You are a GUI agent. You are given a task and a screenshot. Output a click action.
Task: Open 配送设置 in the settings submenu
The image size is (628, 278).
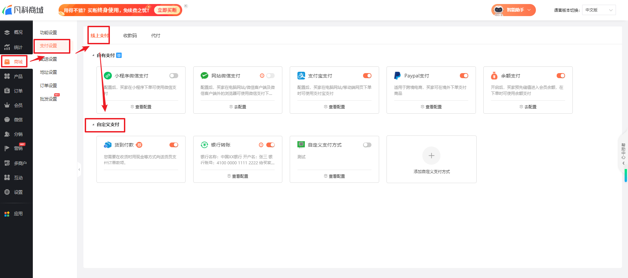(x=49, y=59)
